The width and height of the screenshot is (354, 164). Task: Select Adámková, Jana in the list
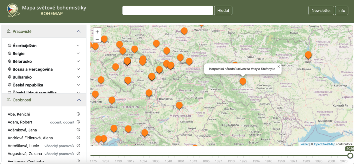22,130
